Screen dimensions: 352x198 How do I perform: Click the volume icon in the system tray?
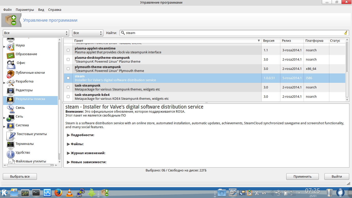coord(271,193)
